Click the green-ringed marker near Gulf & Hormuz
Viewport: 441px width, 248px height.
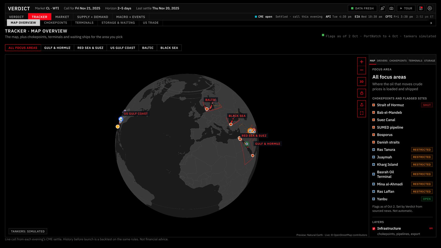click(247, 144)
